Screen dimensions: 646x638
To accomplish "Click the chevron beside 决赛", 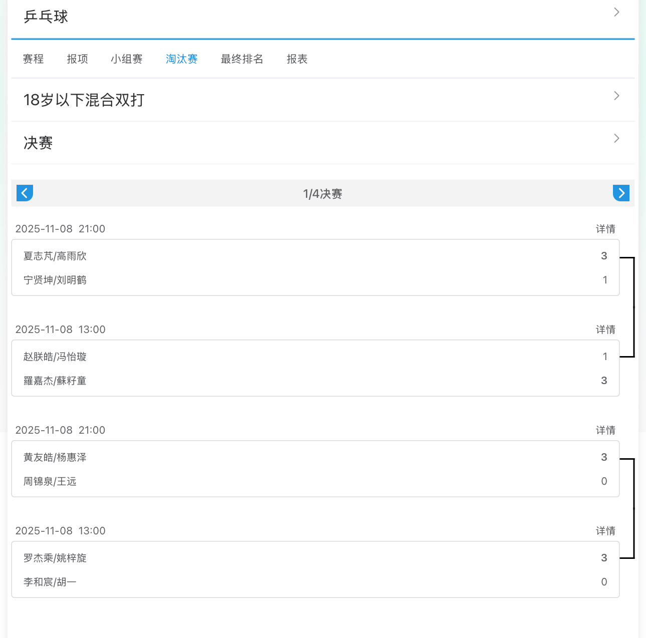I will coord(616,138).
